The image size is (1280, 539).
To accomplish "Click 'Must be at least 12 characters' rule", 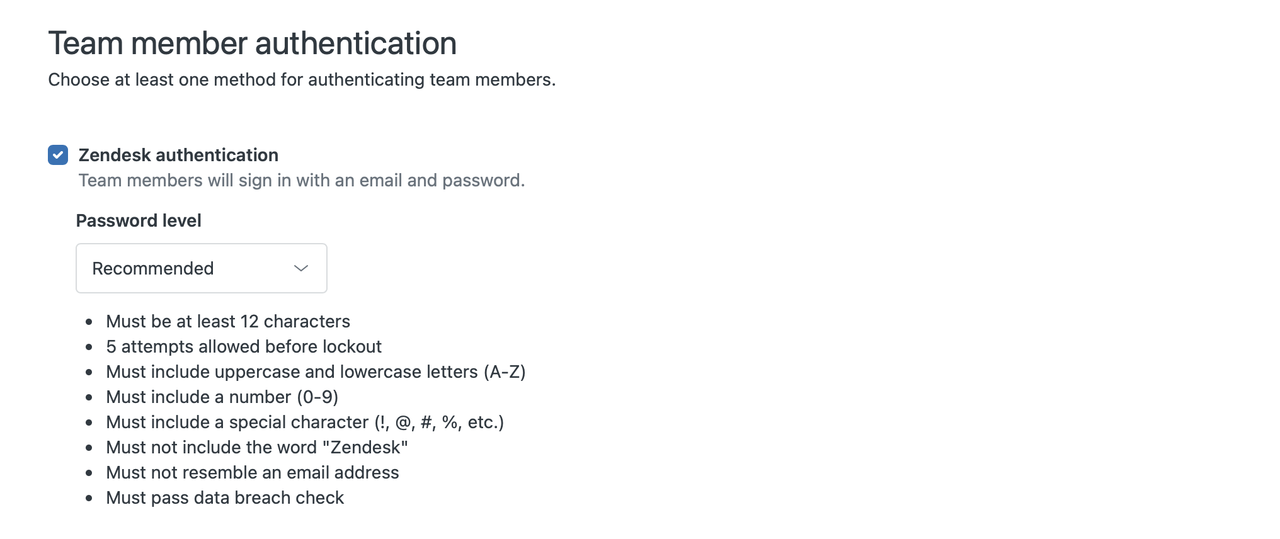I will click(x=228, y=321).
